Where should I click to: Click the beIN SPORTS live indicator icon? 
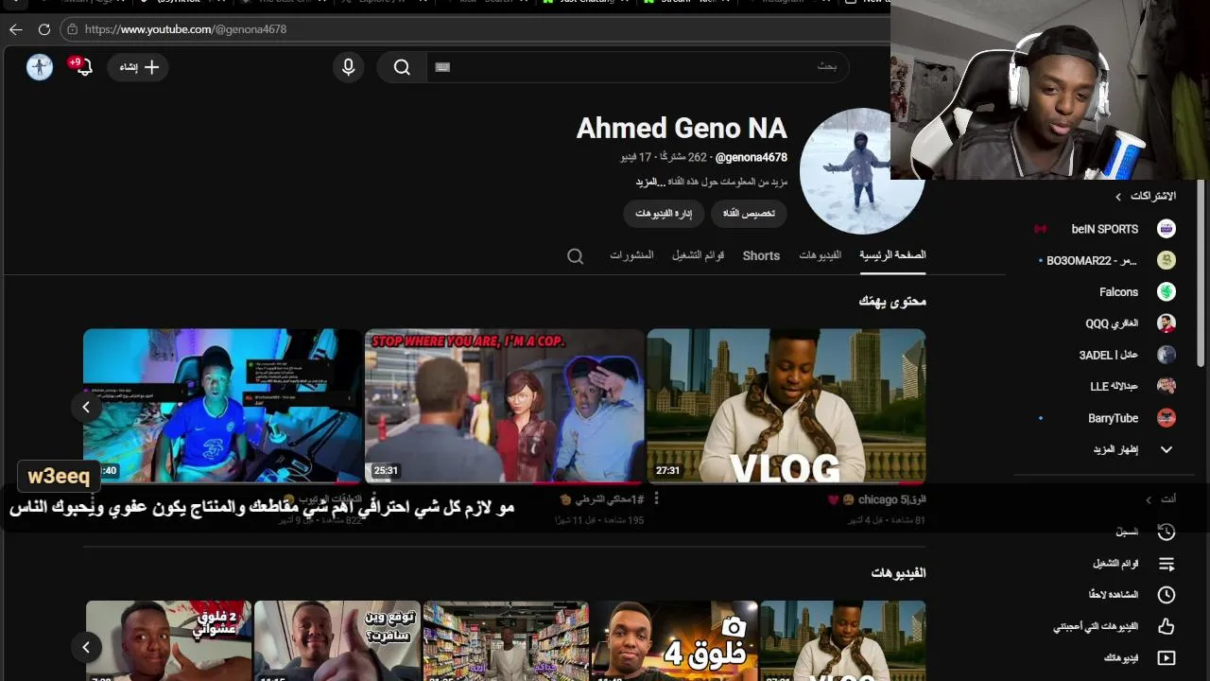(1041, 229)
